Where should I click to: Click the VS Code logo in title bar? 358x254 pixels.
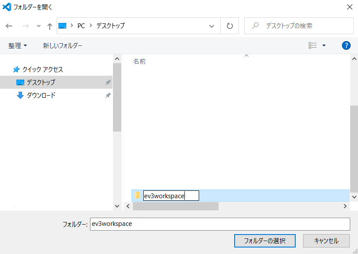(x=7, y=7)
